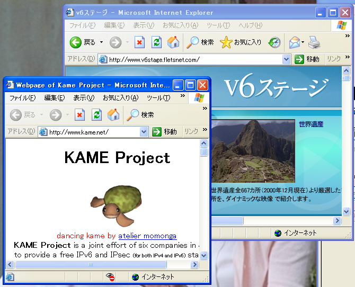This screenshot has height=287, width=355.
Task: Click Home icon in v6ステージ window
Action: tap(173, 42)
